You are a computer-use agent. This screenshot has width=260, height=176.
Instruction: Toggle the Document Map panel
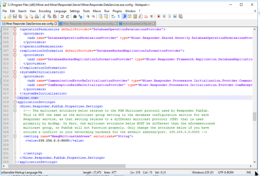[x=135, y=16]
